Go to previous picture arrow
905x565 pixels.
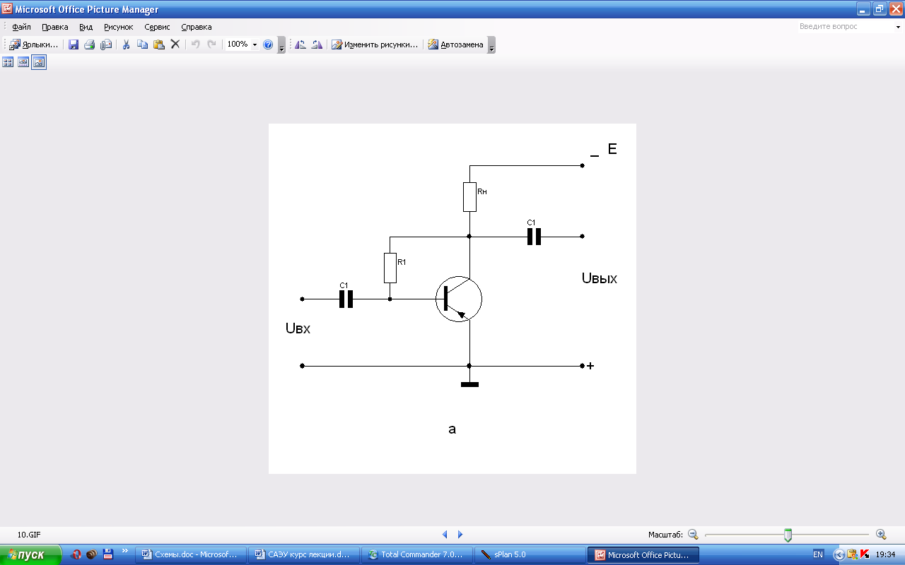pyautogui.click(x=445, y=535)
